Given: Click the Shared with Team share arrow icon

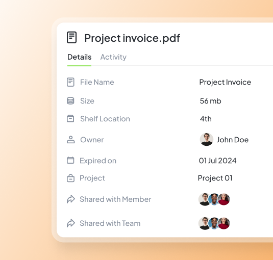Looking at the screenshot, I should click(x=71, y=223).
